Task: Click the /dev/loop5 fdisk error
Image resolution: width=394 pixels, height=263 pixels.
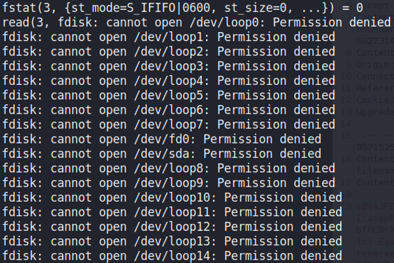Action: (x=169, y=95)
